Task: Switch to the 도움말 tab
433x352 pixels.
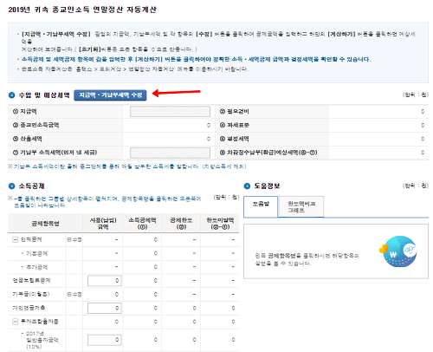Action: [x=261, y=206]
